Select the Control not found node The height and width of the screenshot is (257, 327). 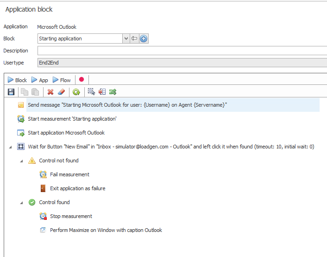(x=59, y=161)
